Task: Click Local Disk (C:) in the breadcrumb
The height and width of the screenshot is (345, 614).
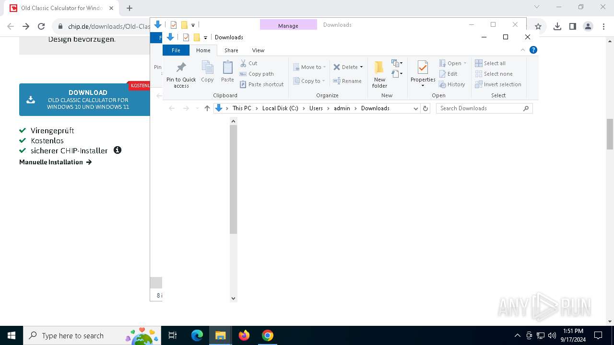Action: click(x=280, y=108)
